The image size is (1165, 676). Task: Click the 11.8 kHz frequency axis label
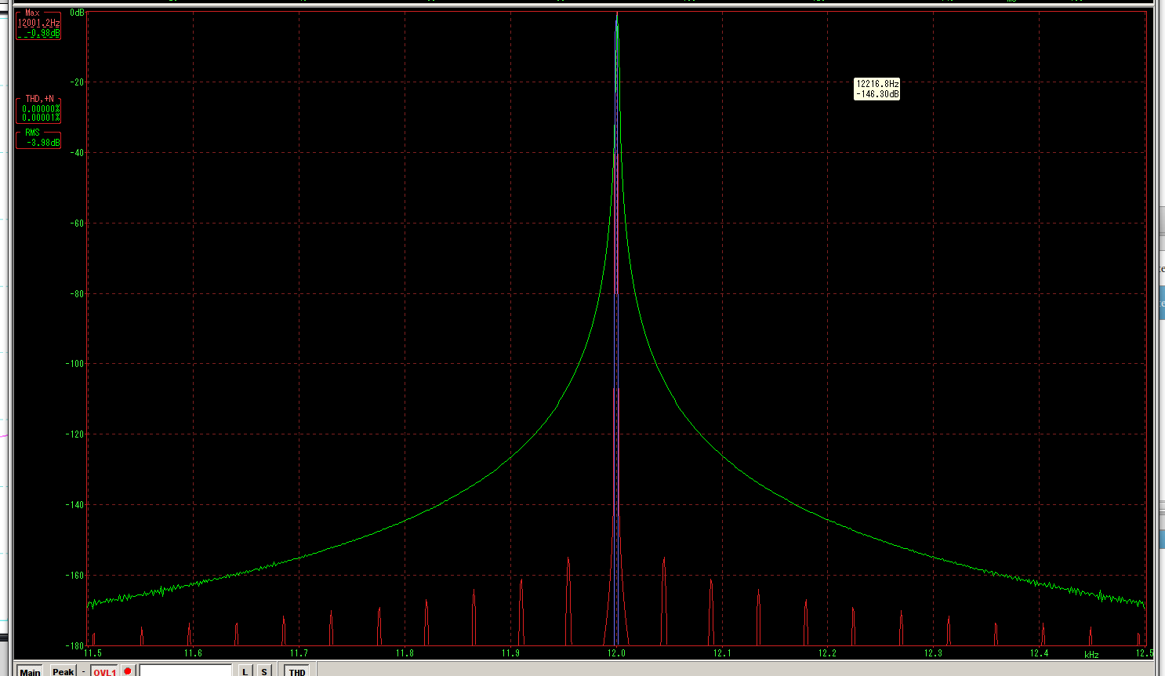[405, 653]
